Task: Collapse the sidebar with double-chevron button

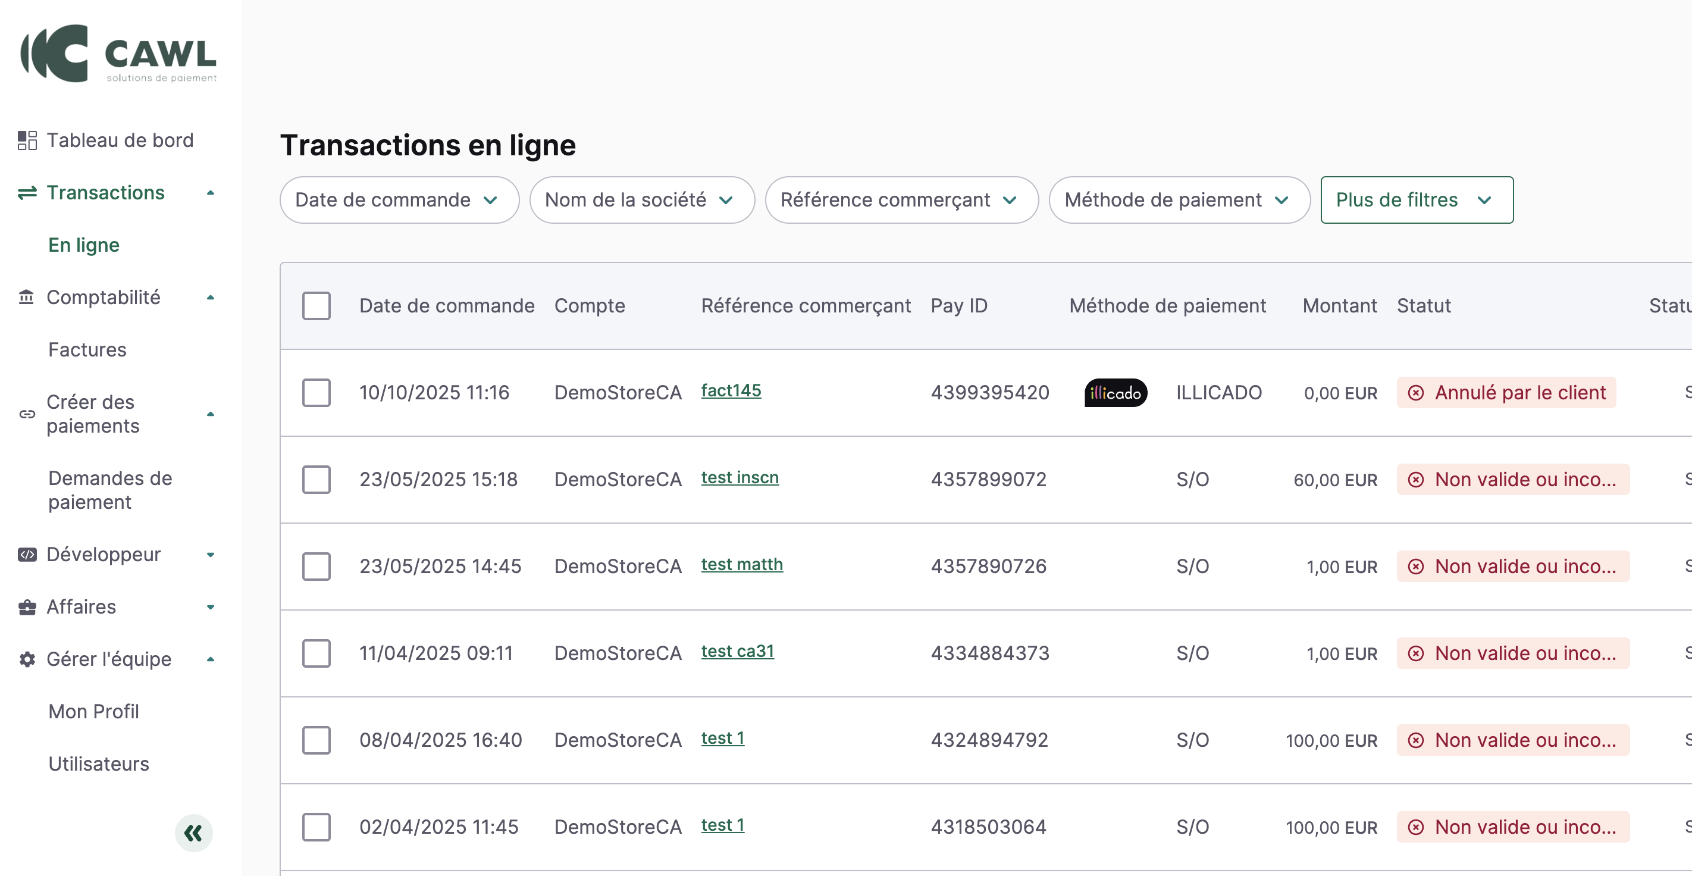Action: pyautogui.click(x=193, y=833)
